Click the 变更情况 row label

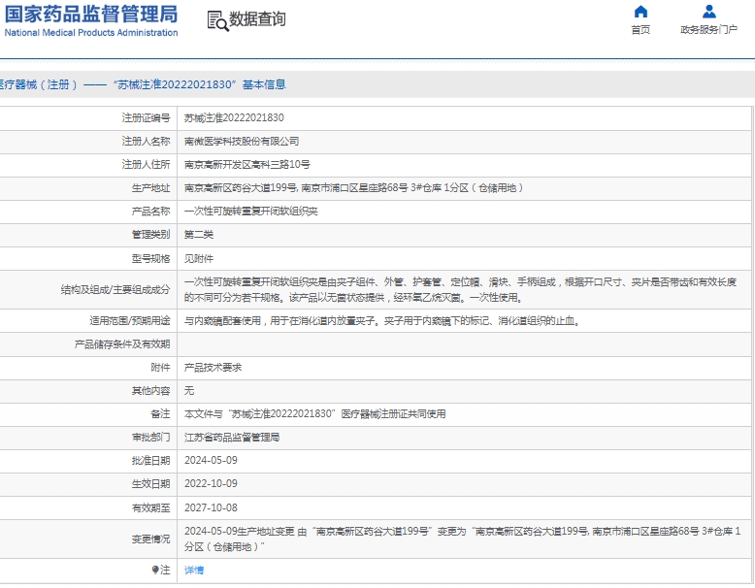pyautogui.click(x=150, y=539)
